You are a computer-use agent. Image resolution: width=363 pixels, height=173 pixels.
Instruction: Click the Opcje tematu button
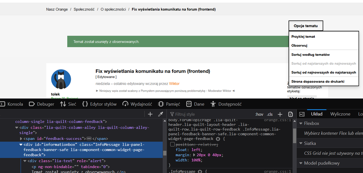point(306,26)
